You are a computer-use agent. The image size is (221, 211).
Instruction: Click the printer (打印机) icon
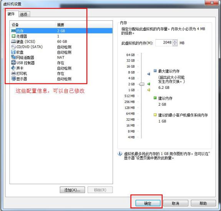13,73
